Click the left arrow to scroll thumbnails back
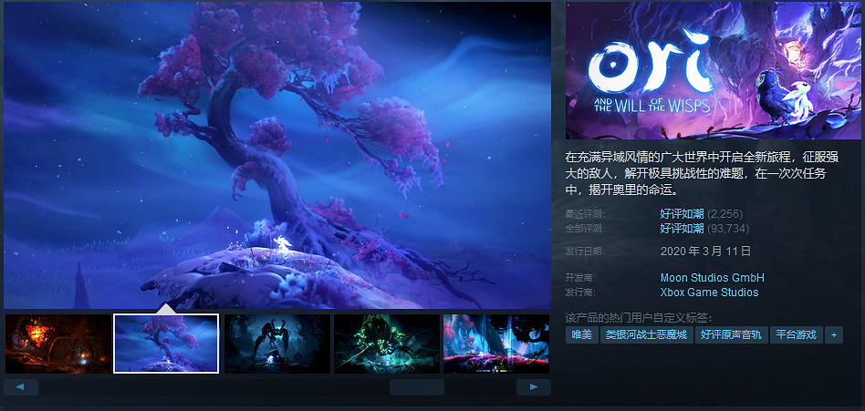 (x=21, y=387)
